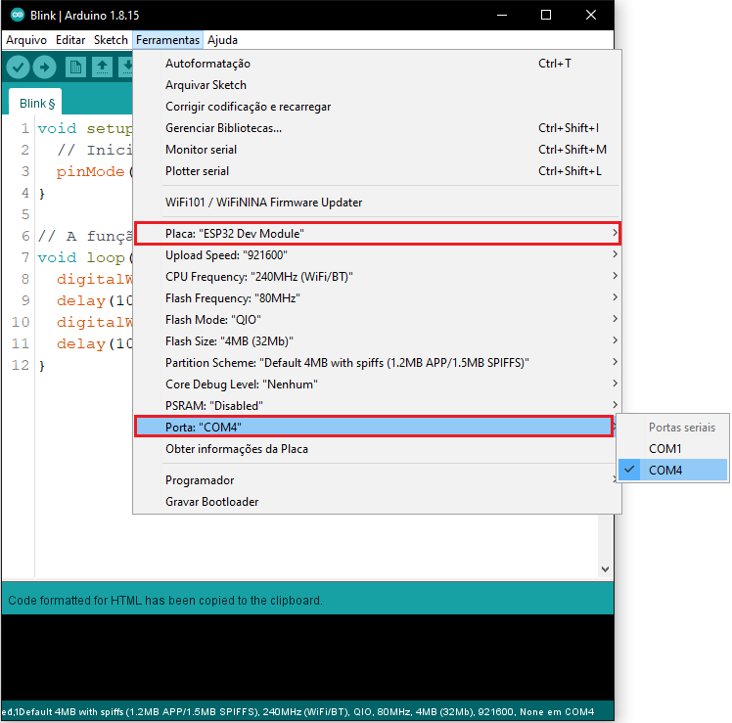732x723 pixels.
Task: Click the void setup code line
Action: pyautogui.click(x=85, y=128)
